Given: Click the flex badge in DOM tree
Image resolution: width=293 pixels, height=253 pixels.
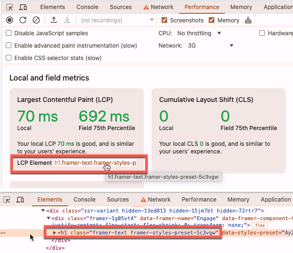Looking at the screenshot, I should tap(260, 225).
